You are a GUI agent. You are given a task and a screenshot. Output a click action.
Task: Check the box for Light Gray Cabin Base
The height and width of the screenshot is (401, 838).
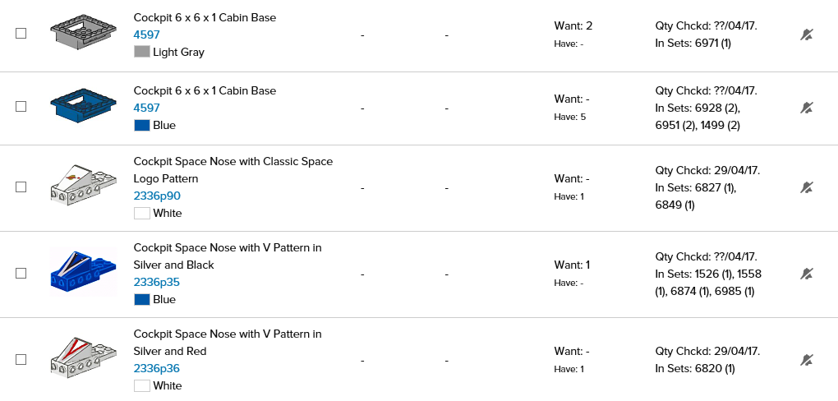point(21,34)
